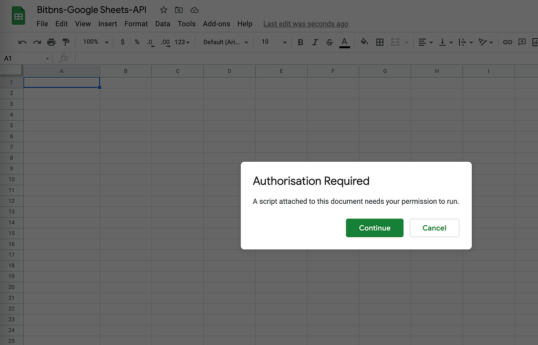
Task: Open the Add-ons menu
Action: [x=216, y=24]
